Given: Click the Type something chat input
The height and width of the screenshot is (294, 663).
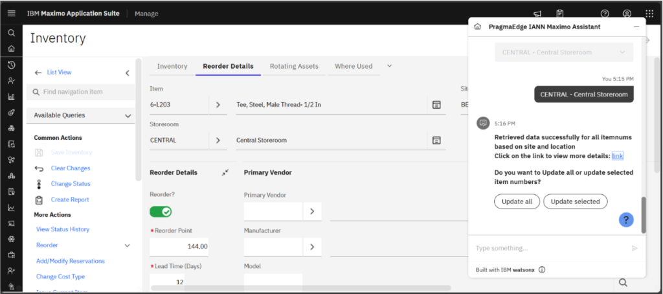Looking at the screenshot, I should [550, 248].
